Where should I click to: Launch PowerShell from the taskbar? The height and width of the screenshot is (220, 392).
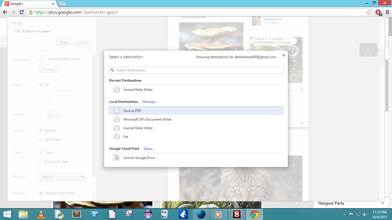point(94,214)
